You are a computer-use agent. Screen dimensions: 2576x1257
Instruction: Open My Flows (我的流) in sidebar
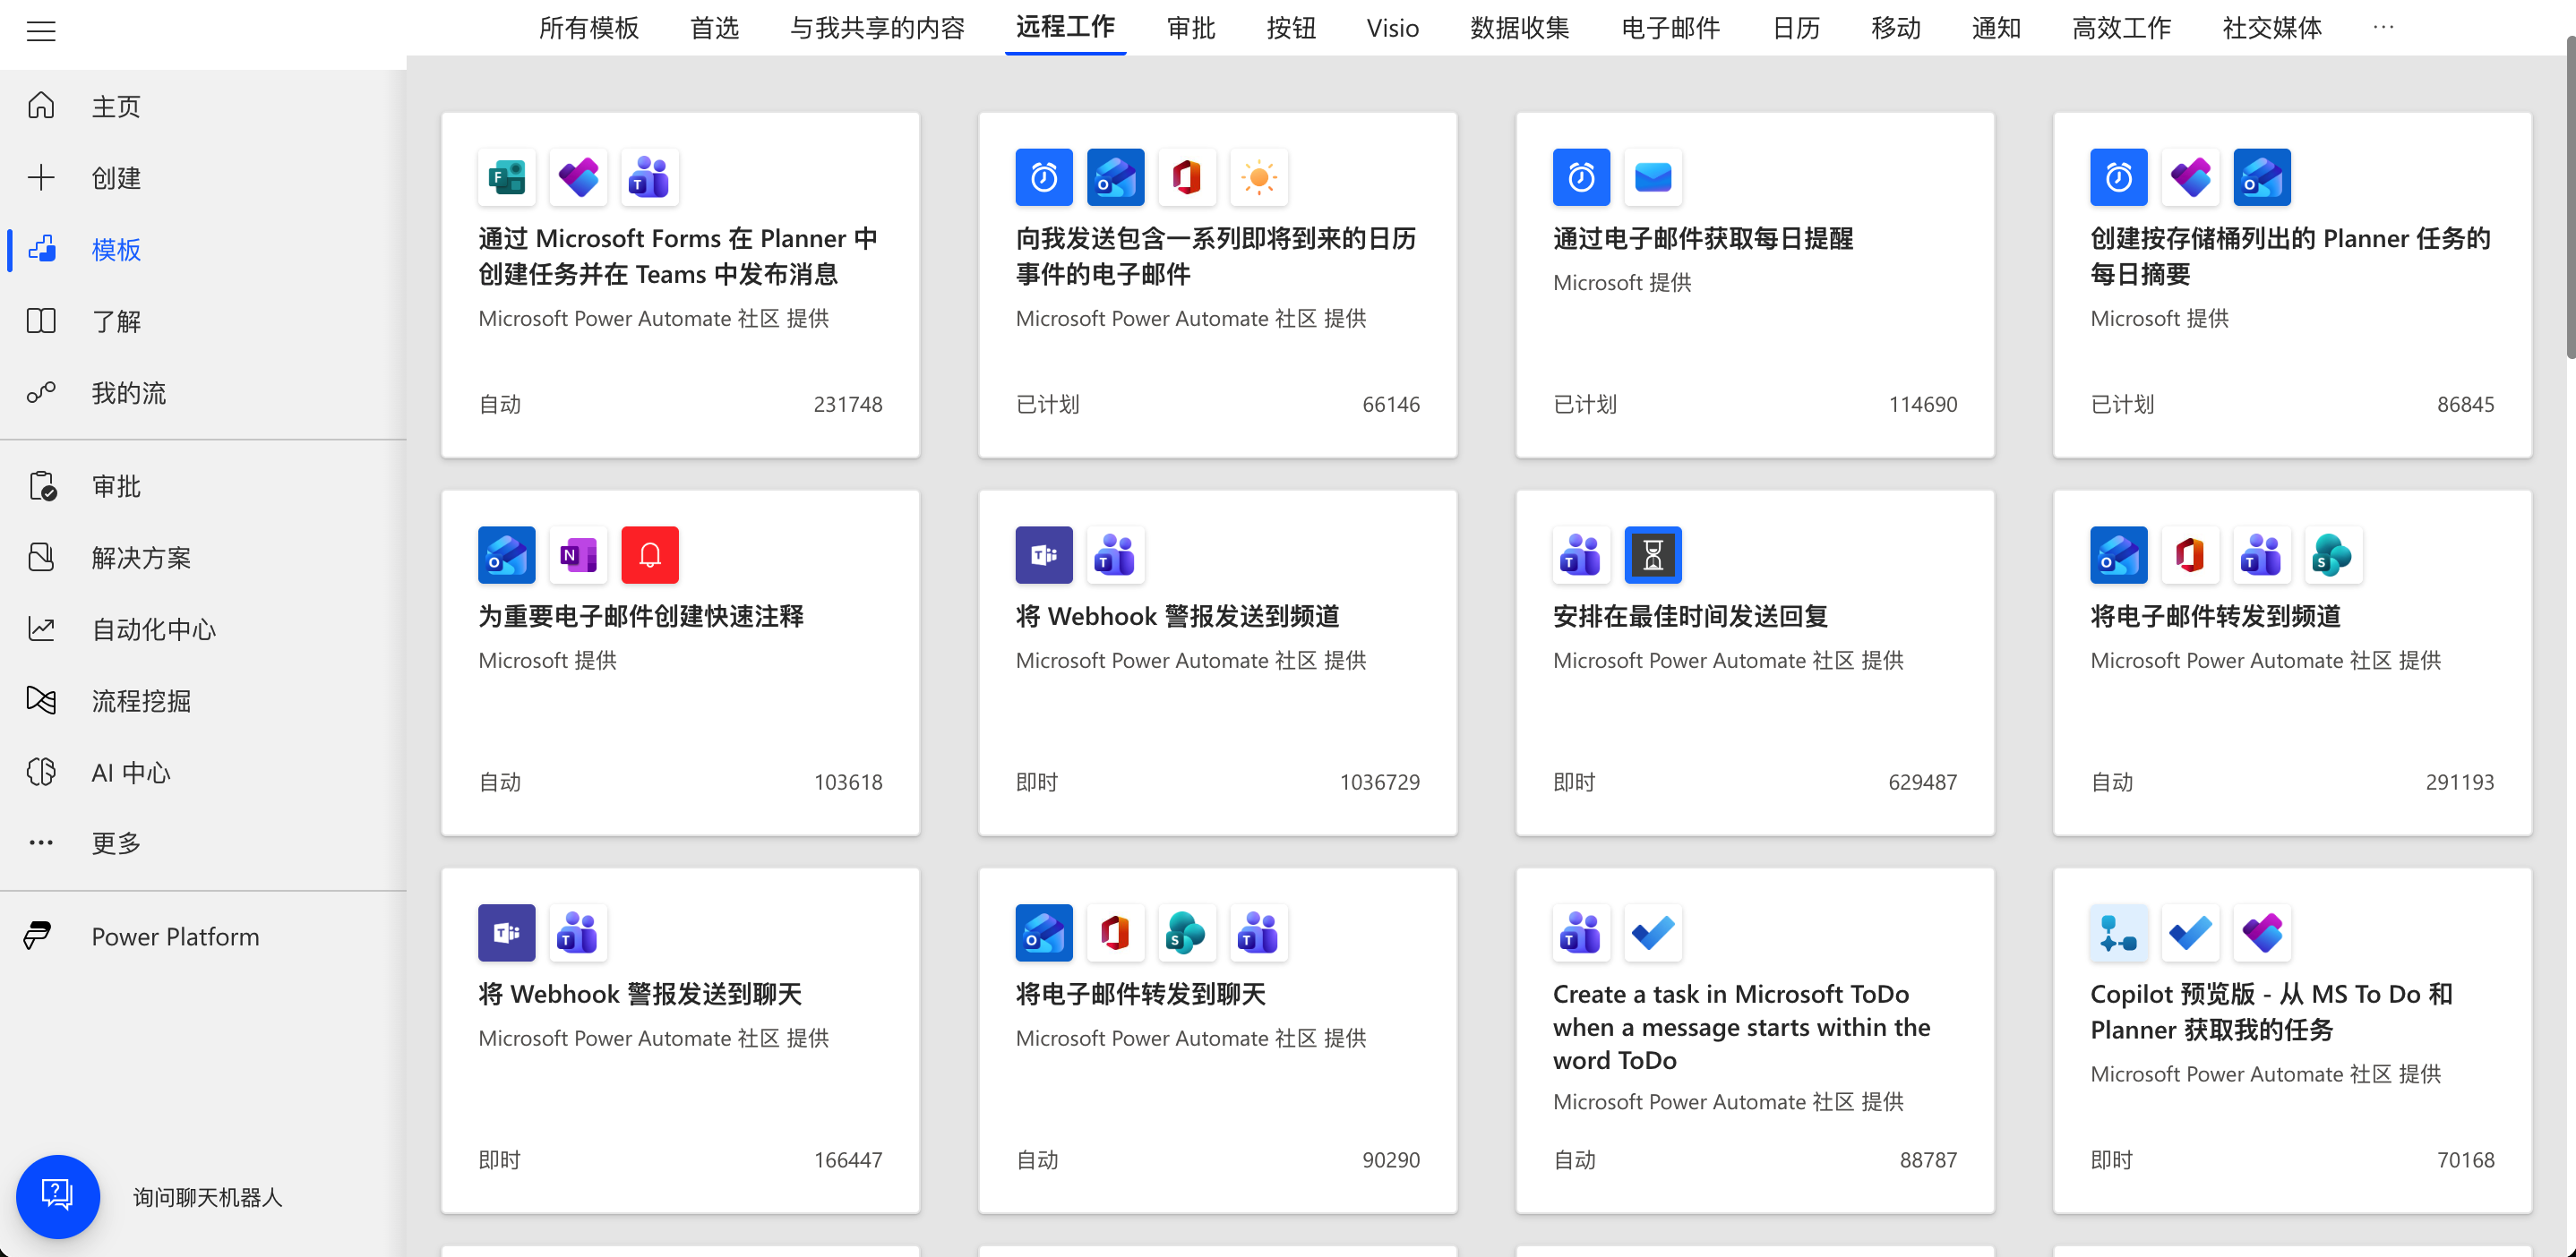pos(128,393)
